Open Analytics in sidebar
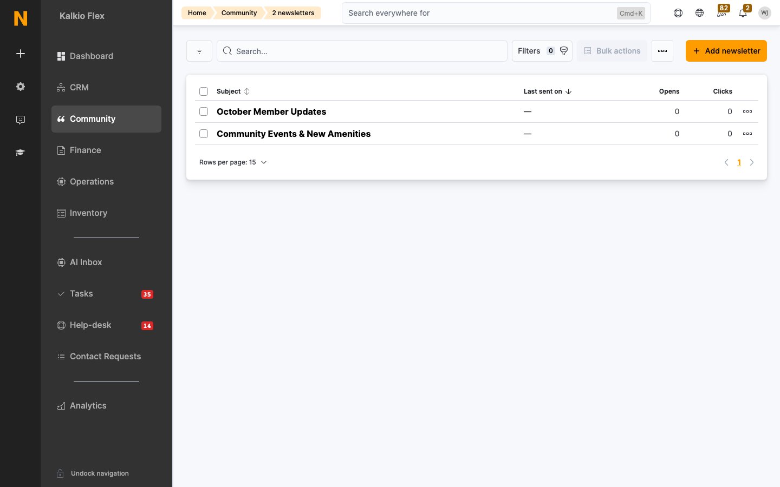Screen dimensions: 780x487 click(106, 406)
